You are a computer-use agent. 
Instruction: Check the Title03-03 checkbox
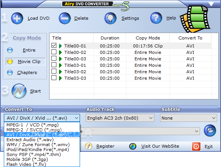click(x=54, y=78)
